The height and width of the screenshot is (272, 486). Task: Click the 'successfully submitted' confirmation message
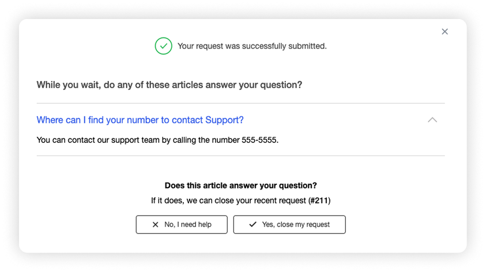252,46
